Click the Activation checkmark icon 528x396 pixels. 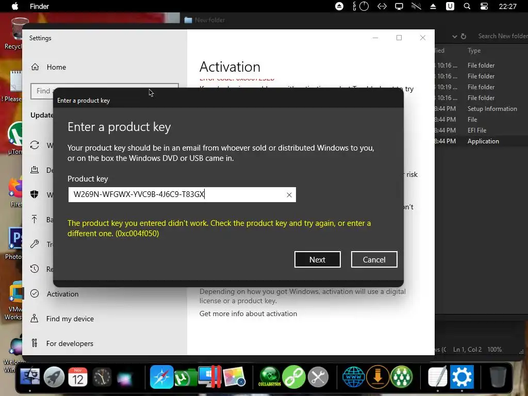(x=35, y=293)
